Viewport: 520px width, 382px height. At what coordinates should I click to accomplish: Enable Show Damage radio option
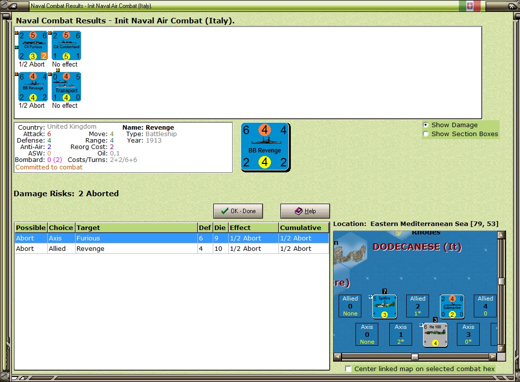pyautogui.click(x=426, y=125)
